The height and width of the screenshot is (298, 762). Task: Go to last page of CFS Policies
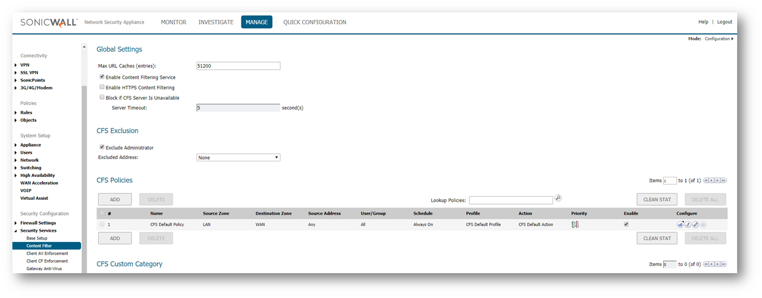[724, 180]
